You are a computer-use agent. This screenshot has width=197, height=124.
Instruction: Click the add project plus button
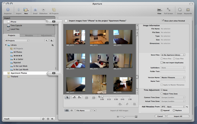pyautogui.click(x=47, y=40)
